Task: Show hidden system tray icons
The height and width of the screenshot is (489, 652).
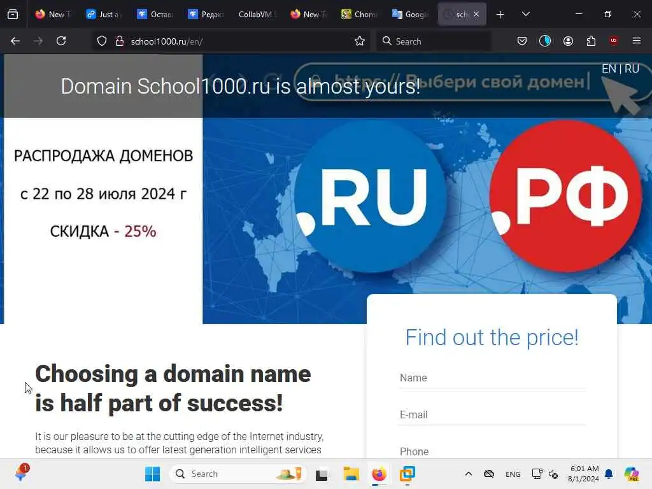Action: tap(468, 474)
